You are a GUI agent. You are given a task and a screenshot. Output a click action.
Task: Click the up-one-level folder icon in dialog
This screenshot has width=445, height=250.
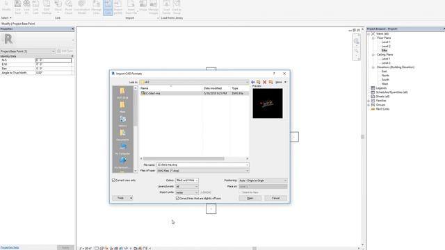(x=258, y=82)
